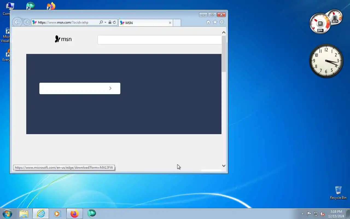Viewport: 350px width, 219px height.
Task: Open the IE Tools gear menu
Action: click(222, 22)
